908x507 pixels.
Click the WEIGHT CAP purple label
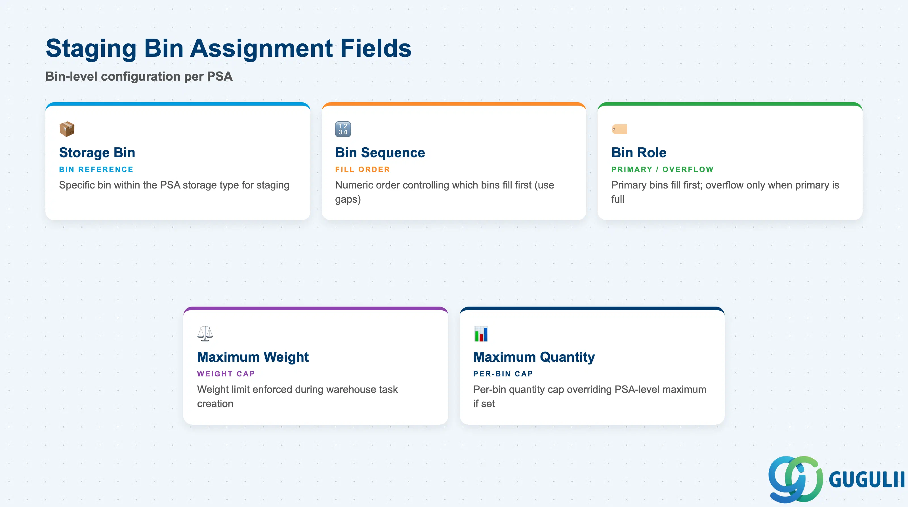(x=226, y=374)
